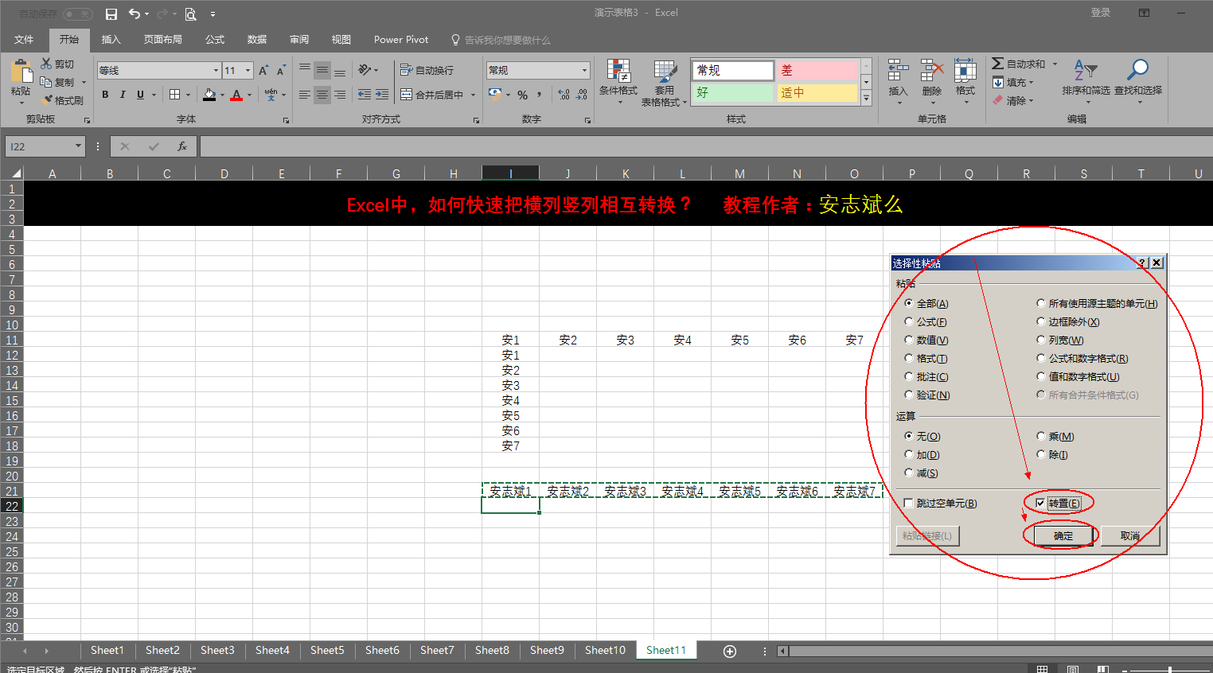Apply the 好 (Good) cell style
Viewport: 1213px width, 673px height.
pyautogui.click(x=732, y=93)
